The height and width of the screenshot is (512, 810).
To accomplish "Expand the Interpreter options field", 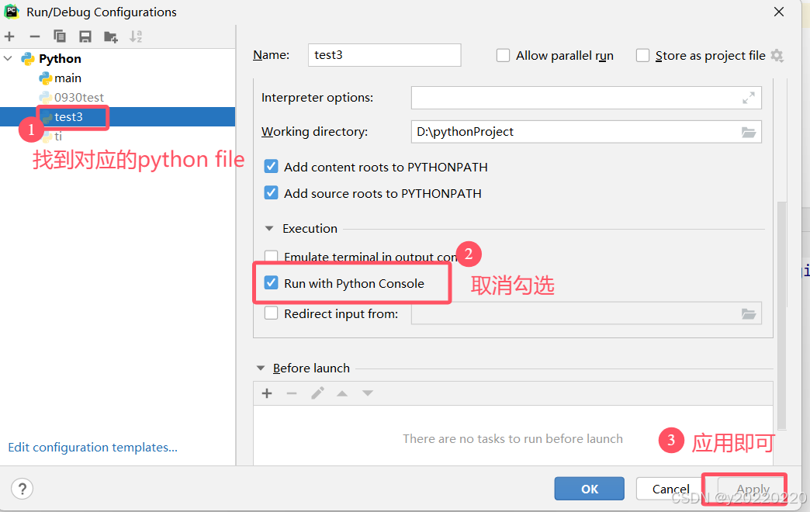I will tap(748, 98).
